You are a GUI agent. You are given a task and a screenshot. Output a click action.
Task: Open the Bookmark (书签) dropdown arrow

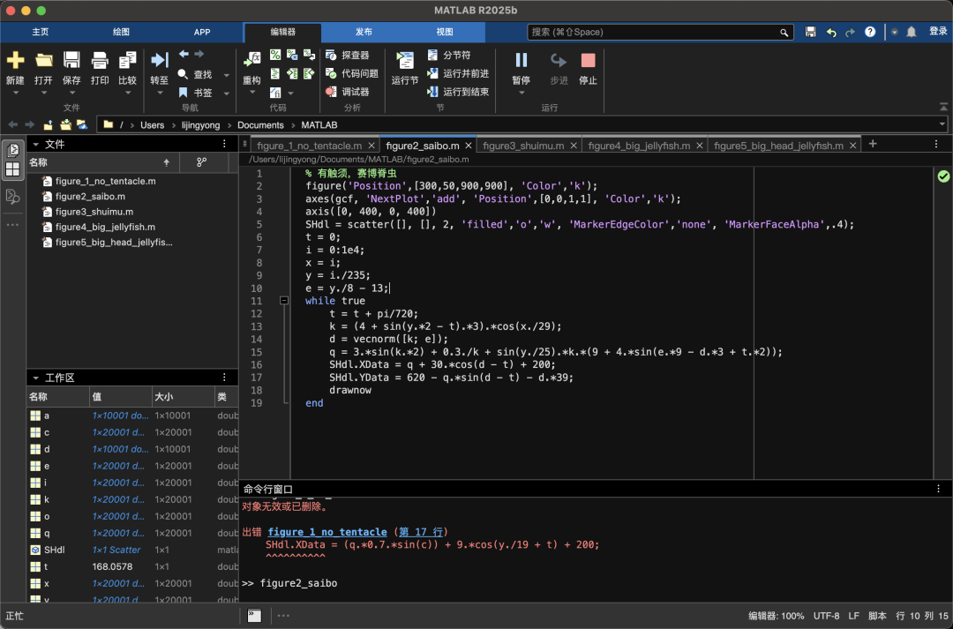point(226,93)
